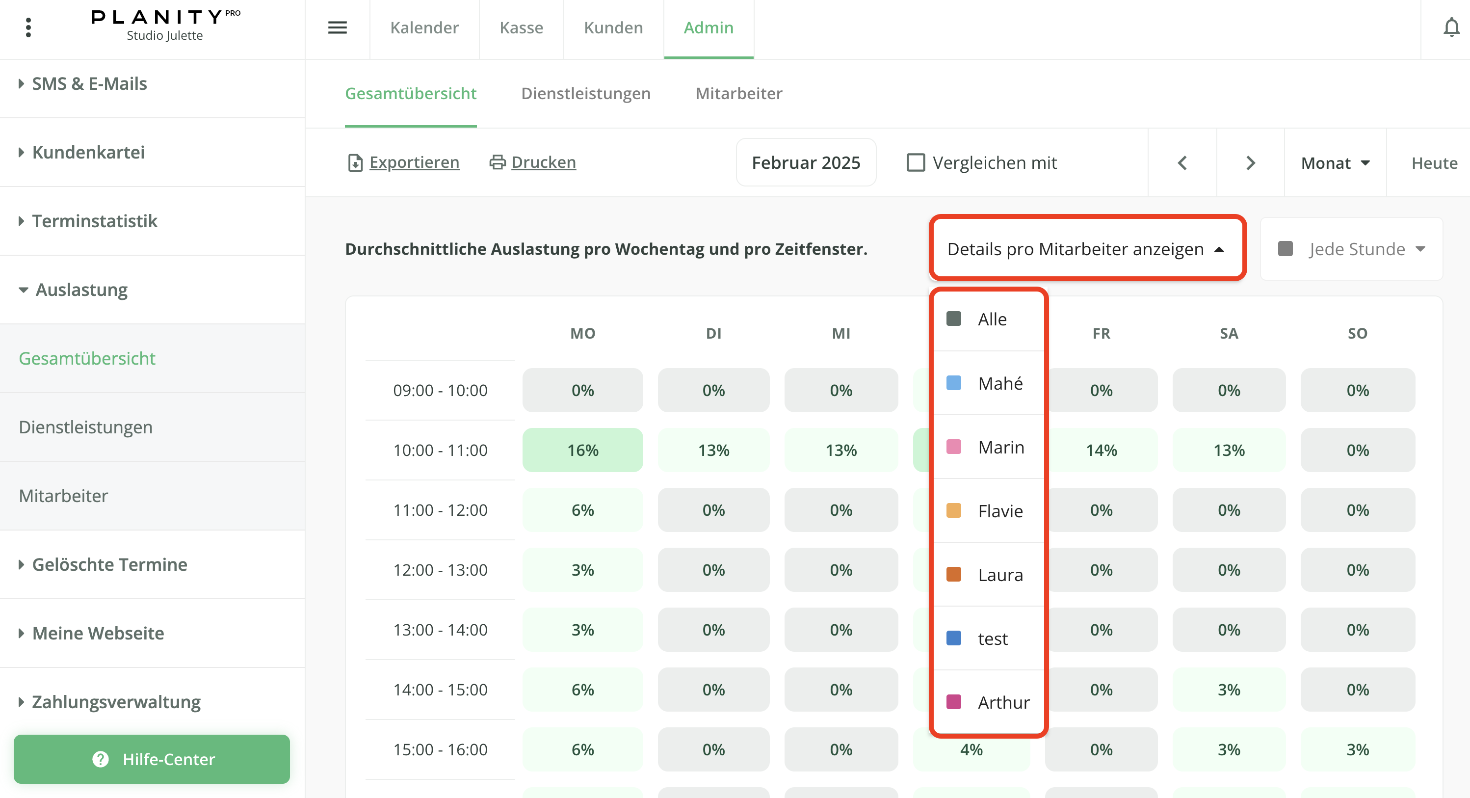Choose Marin from employee list
This screenshot has width=1470, height=798.
[x=1000, y=447]
